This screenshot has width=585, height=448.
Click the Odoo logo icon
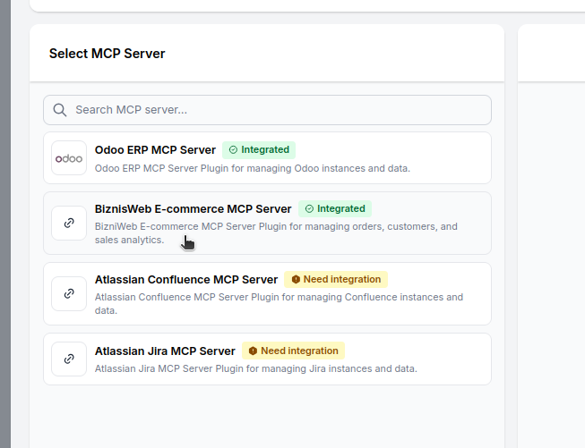pos(69,158)
